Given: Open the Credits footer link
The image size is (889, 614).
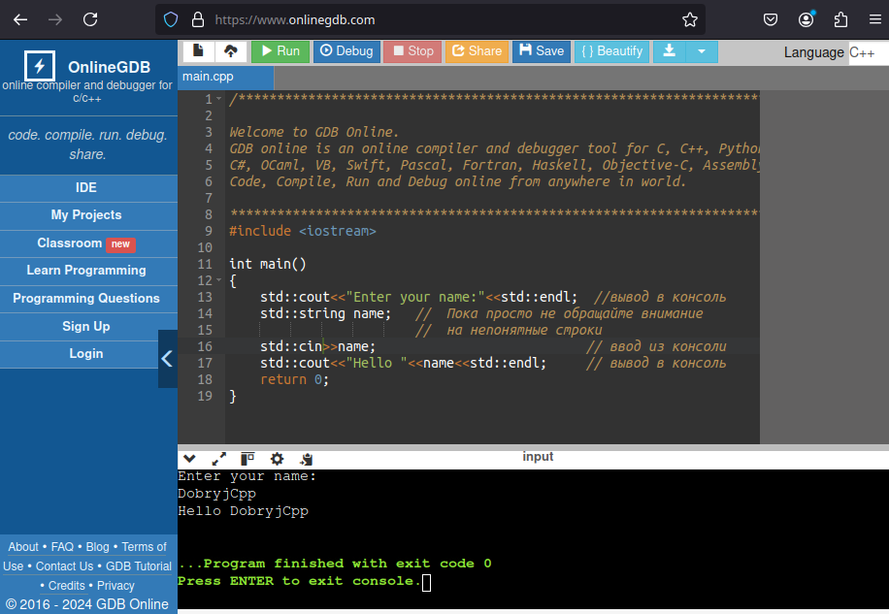Looking at the screenshot, I should pyautogui.click(x=66, y=585).
